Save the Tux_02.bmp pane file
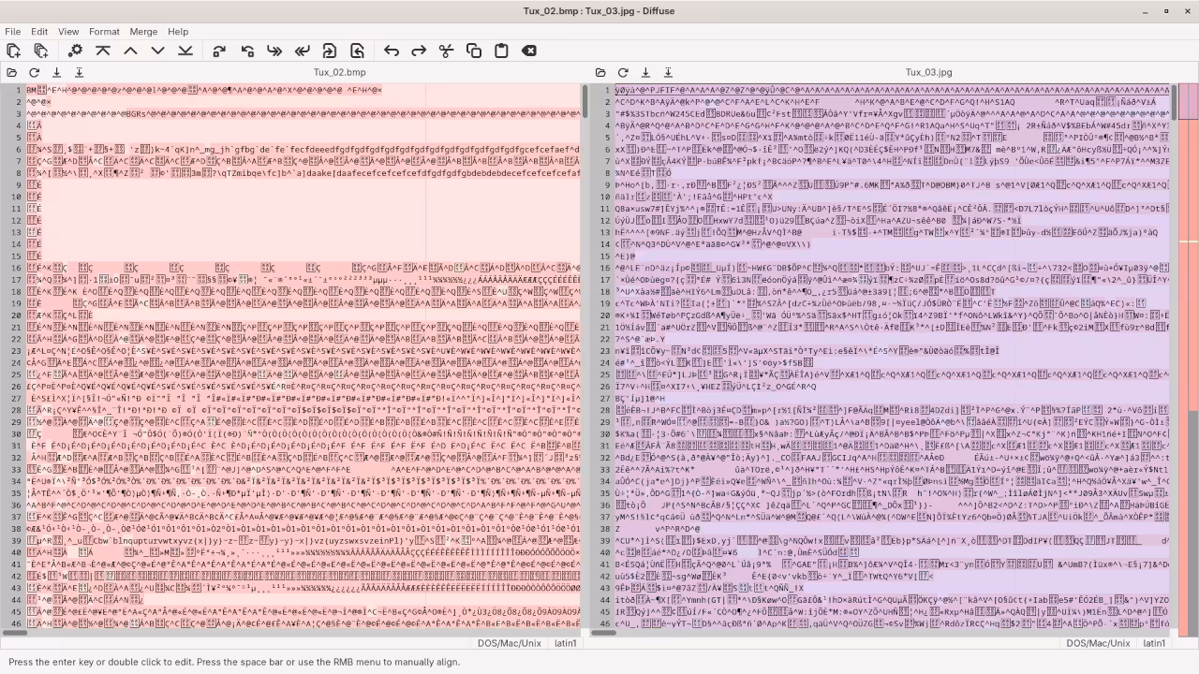This screenshot has height=674, width=1199. 56,72
